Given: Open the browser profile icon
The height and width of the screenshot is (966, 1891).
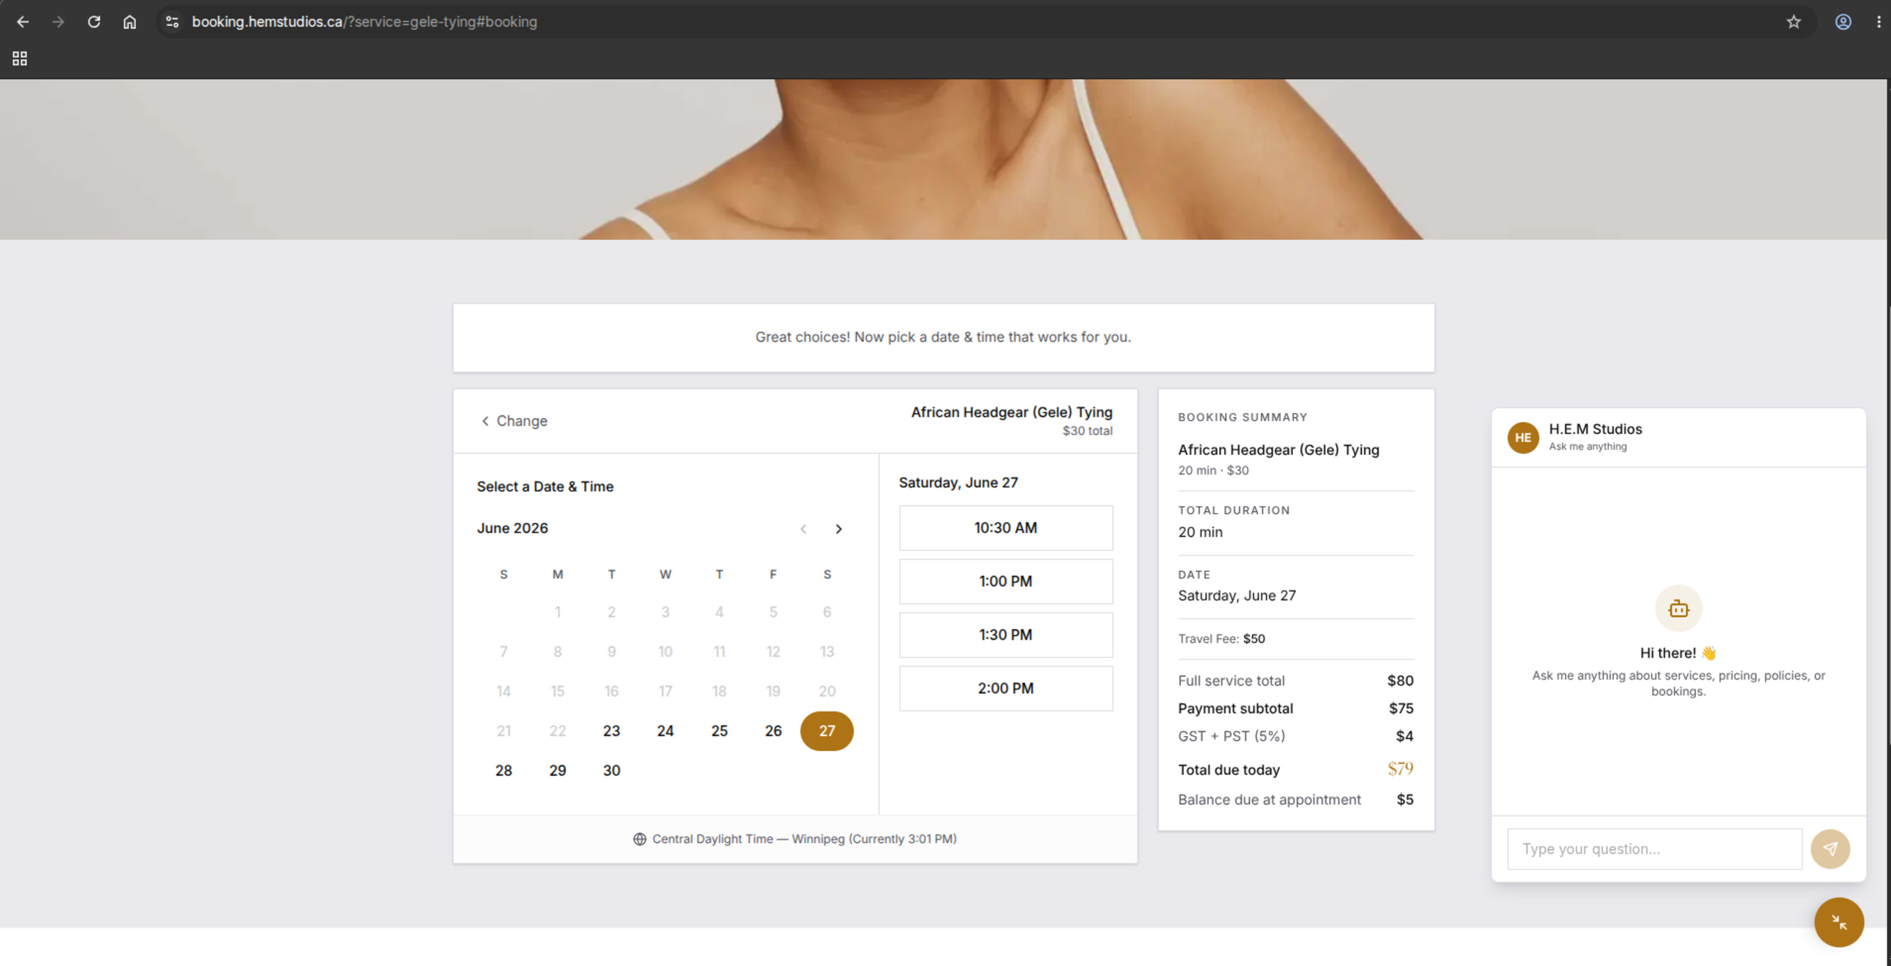Looking at the screenshot, I should pyautogui.click(x=1843, y=22).
